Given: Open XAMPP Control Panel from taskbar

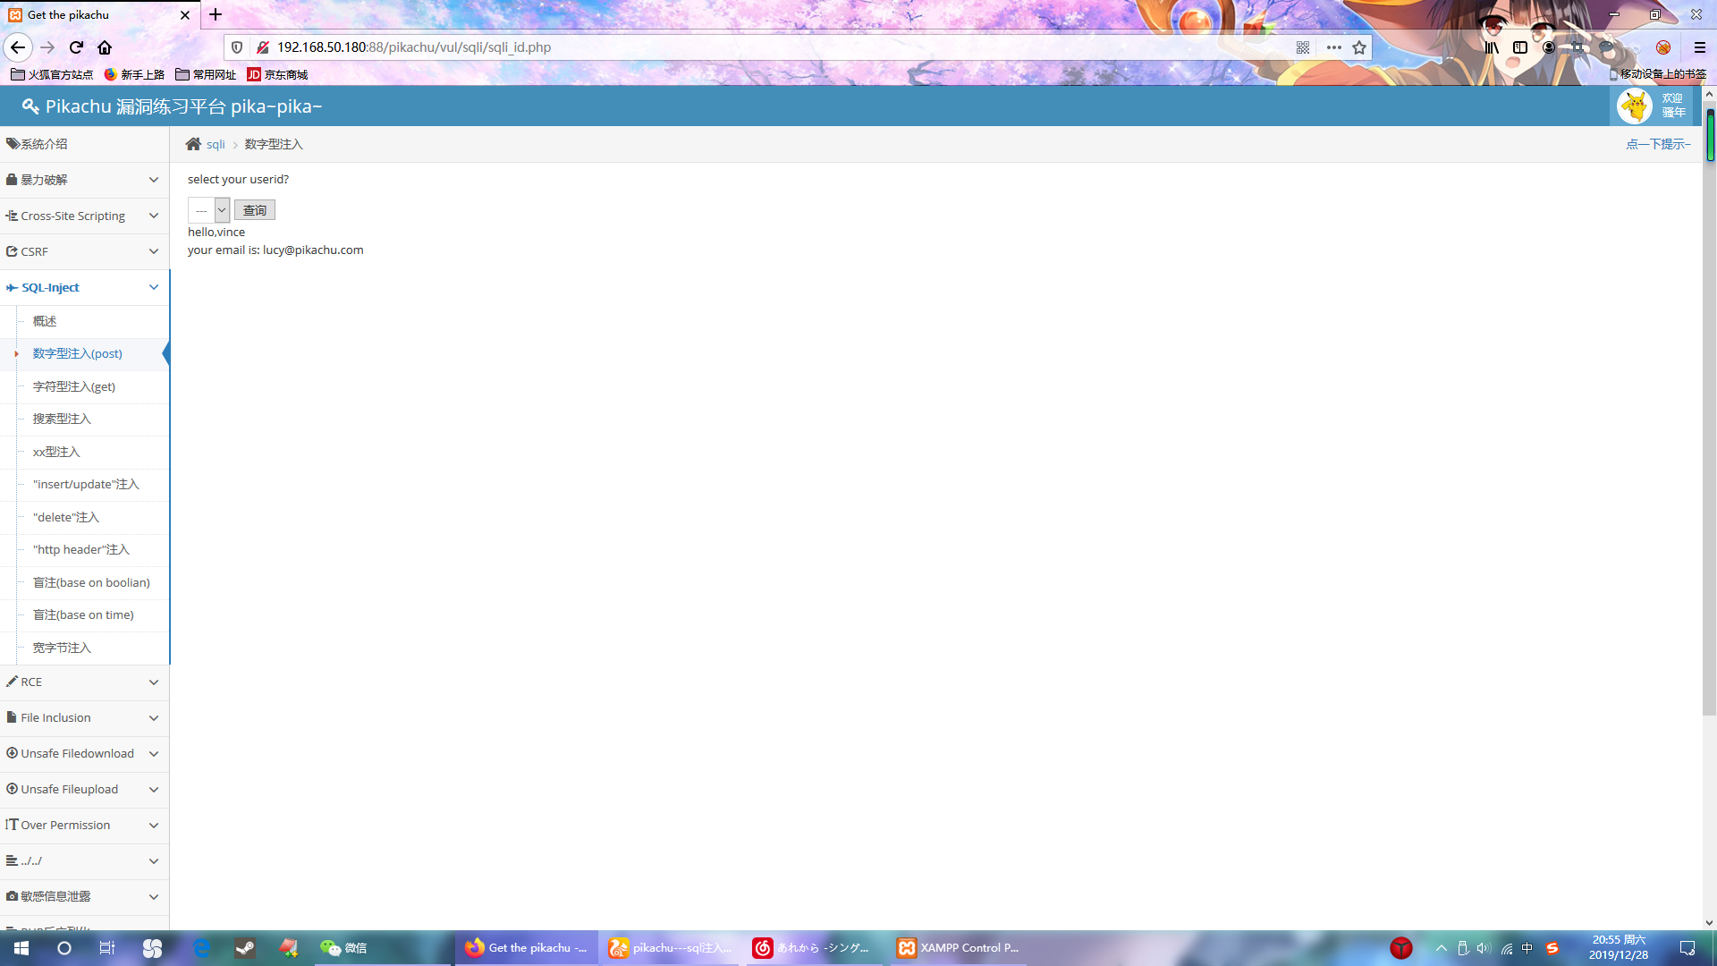Looking at the screenshot, I should point(959,948).
